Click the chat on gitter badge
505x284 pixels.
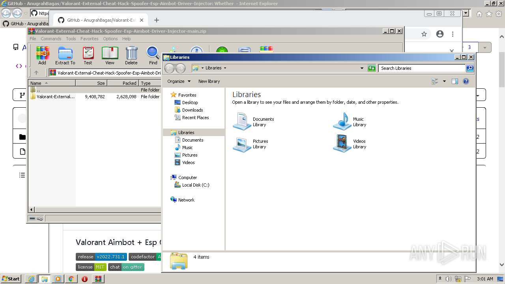(126, 267)
